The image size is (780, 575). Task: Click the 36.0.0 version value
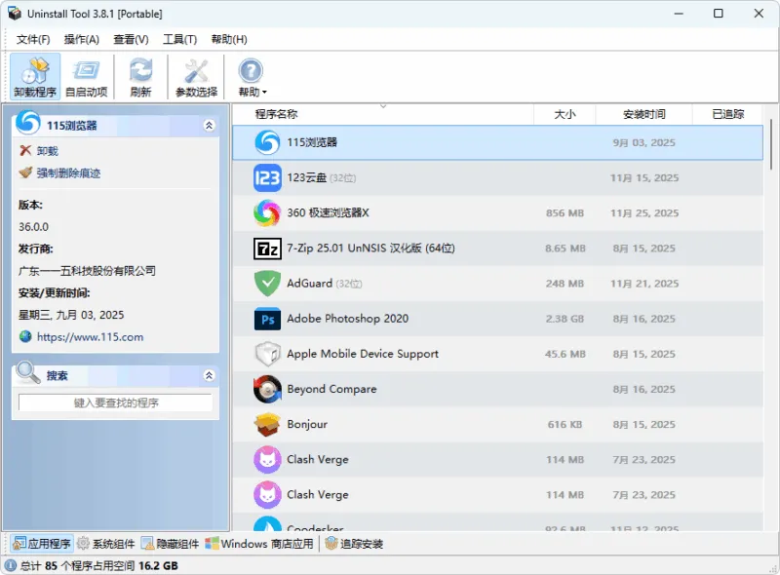coord(34,227)
